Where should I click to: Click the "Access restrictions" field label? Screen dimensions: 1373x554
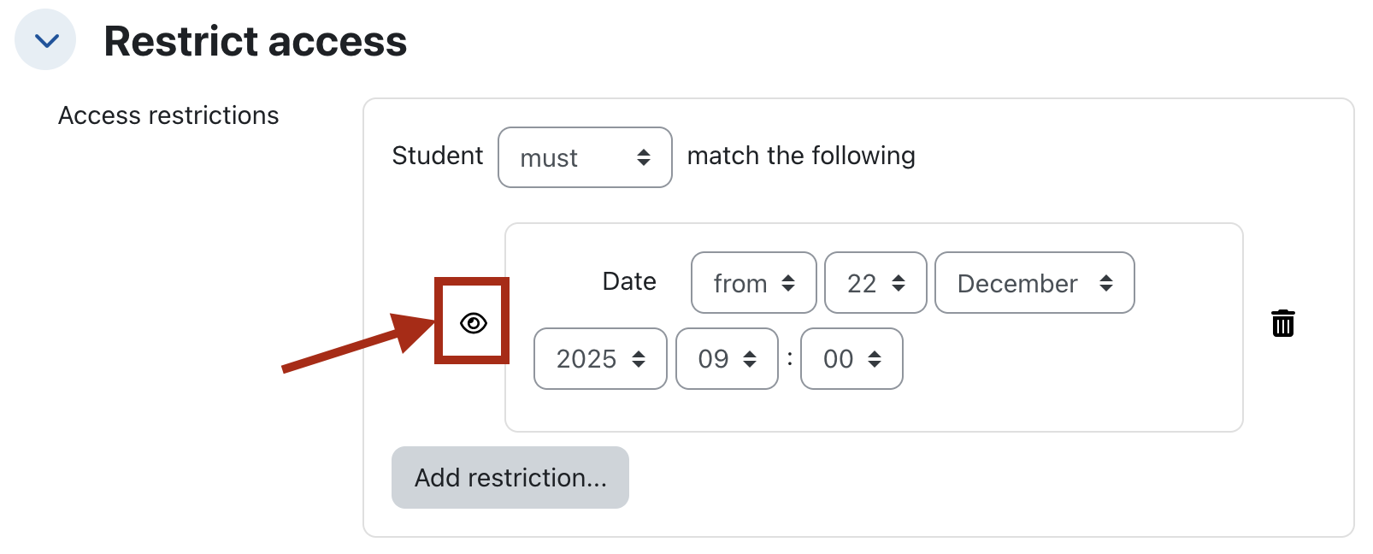pyautogui.click(x=168, y=115)
